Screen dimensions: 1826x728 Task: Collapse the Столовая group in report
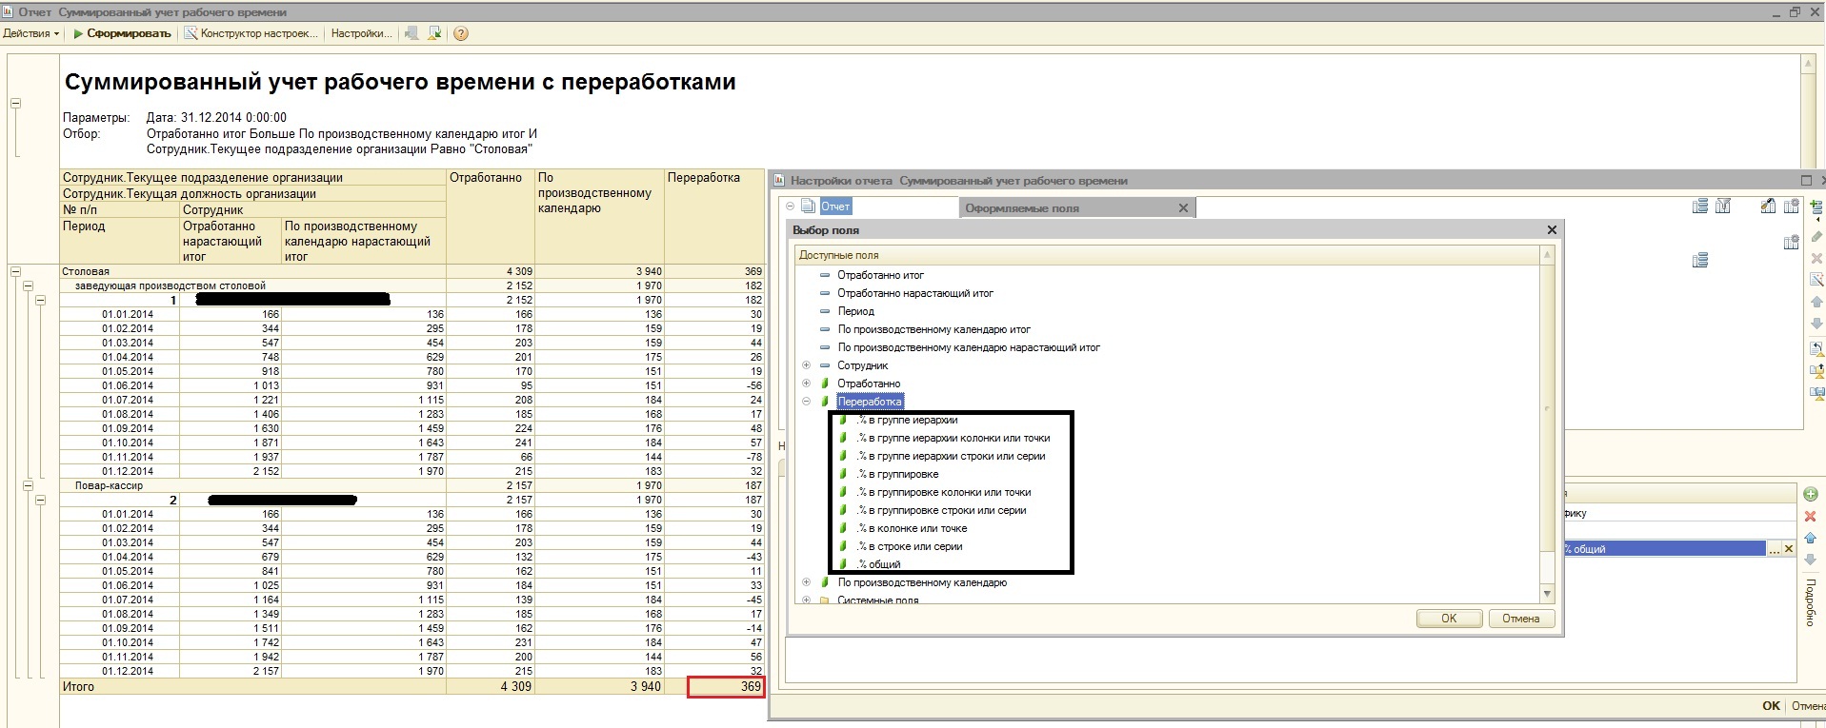point(15,271)
